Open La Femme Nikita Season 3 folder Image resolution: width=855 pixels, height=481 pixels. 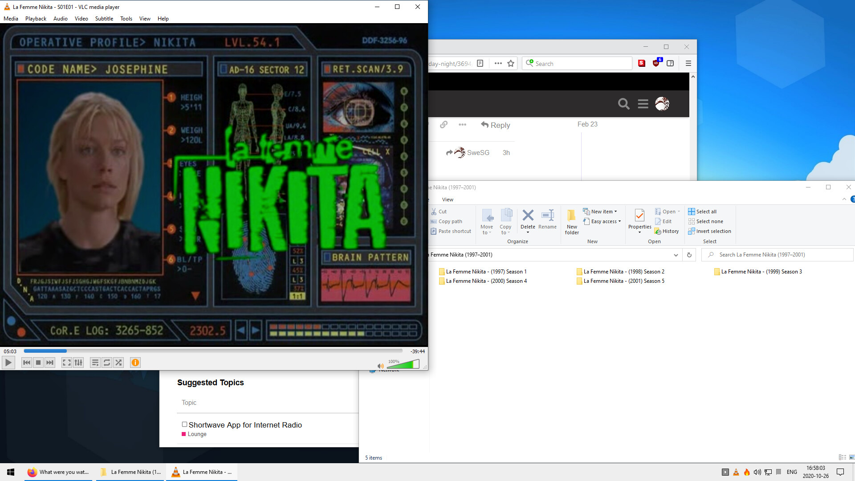[x=761, y=272]
